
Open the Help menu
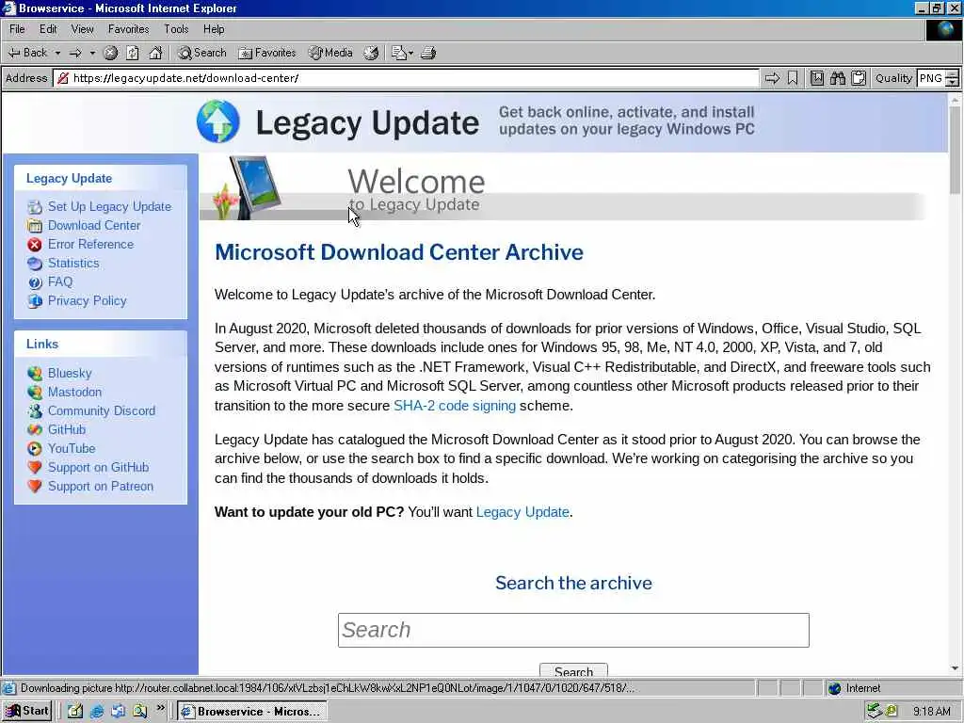(x=214, y=29)
